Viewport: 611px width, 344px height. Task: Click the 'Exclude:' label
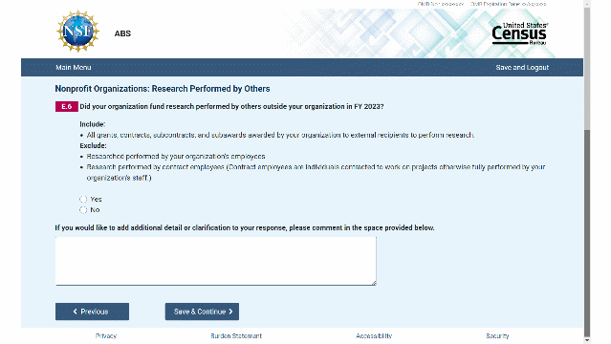click(93, 145)
